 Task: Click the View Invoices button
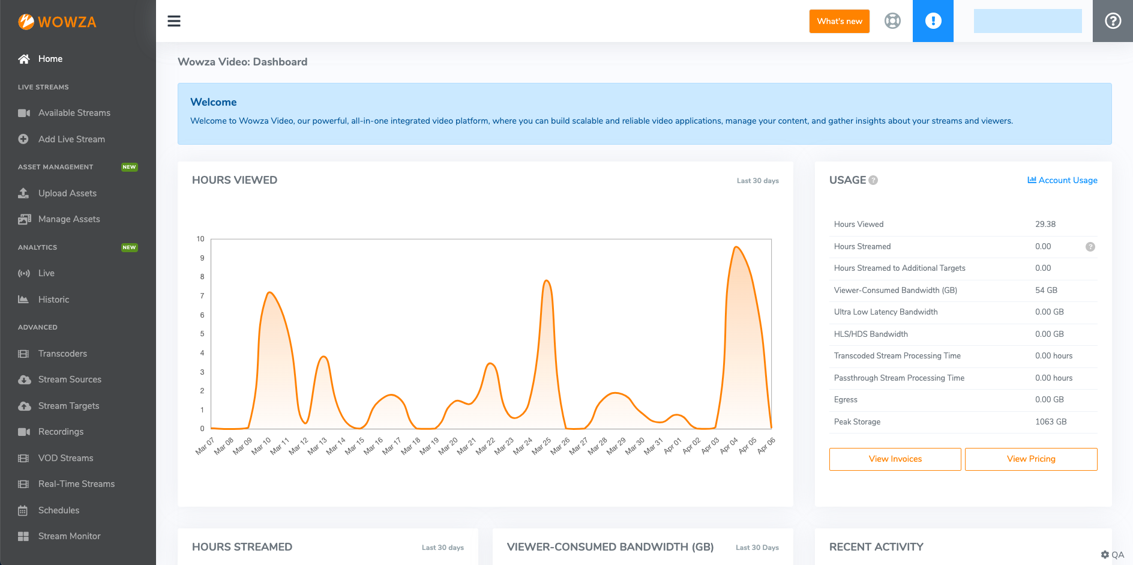click(895, 459)
